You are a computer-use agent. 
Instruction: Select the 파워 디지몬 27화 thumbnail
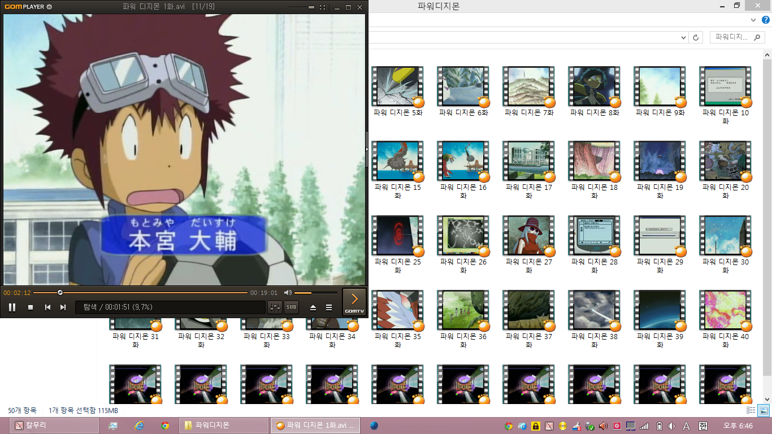point(529,236)
